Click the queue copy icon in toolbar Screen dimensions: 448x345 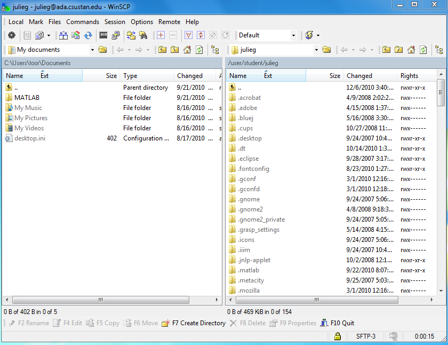point(39,35)
